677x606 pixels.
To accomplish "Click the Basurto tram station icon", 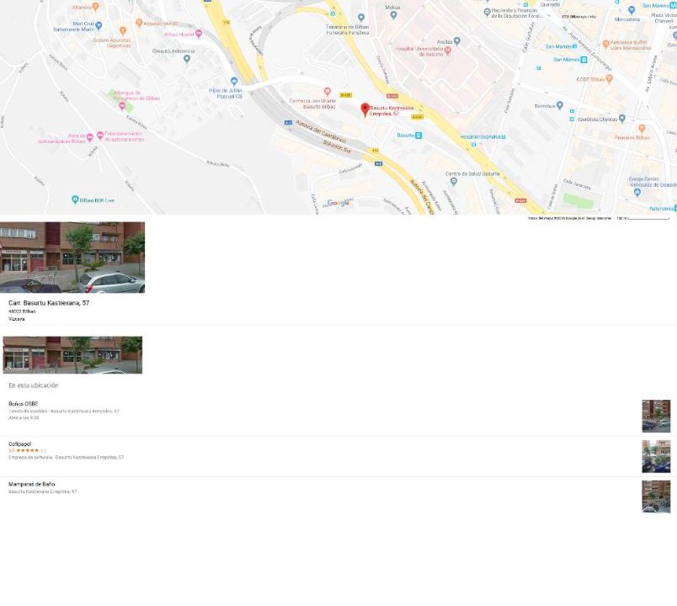I will [418, 136].
